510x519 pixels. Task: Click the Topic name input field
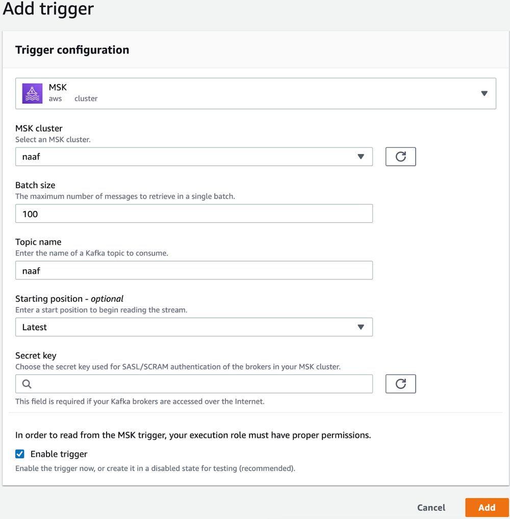click(194, 270)
